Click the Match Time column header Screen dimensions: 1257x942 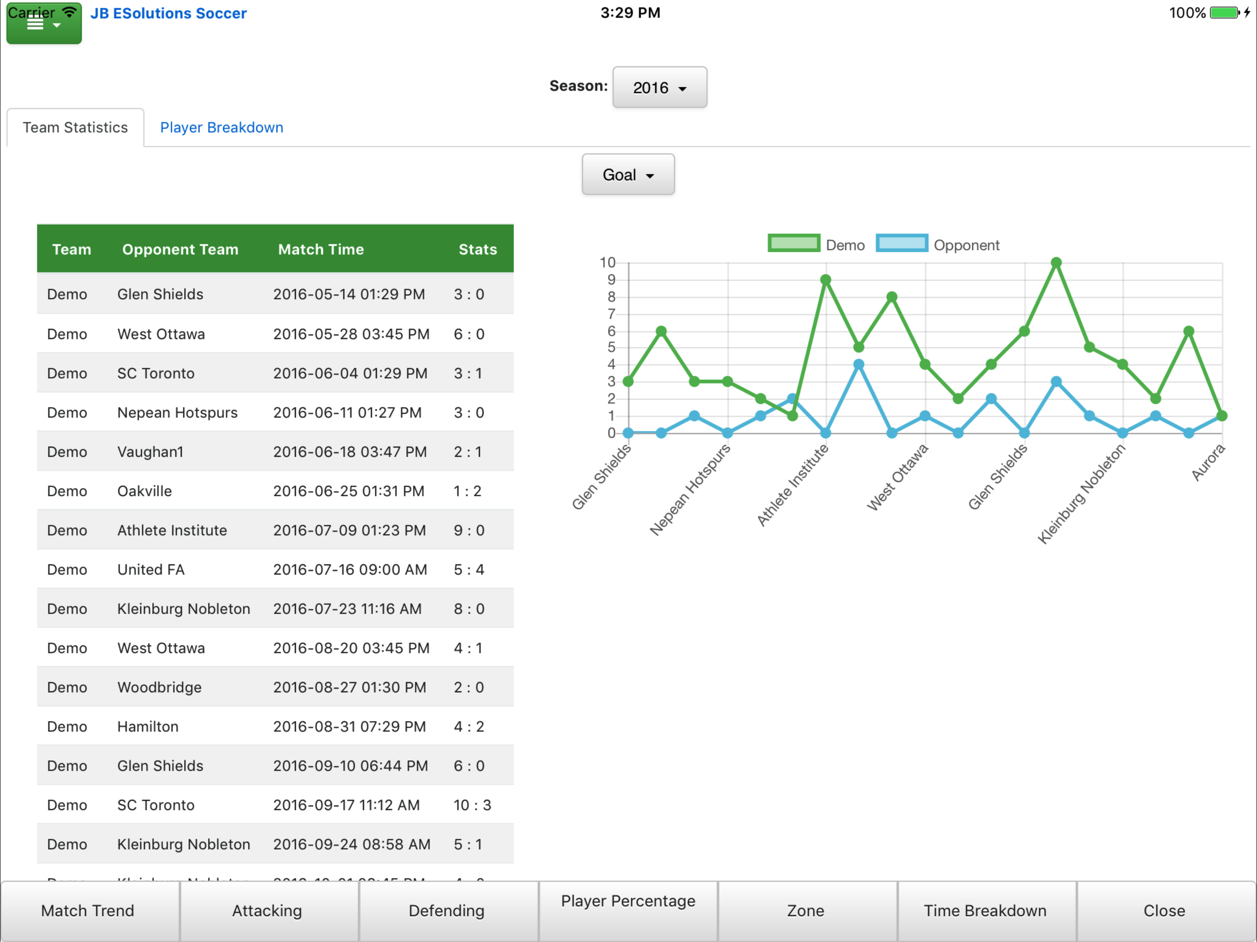(x=321, y=249)
